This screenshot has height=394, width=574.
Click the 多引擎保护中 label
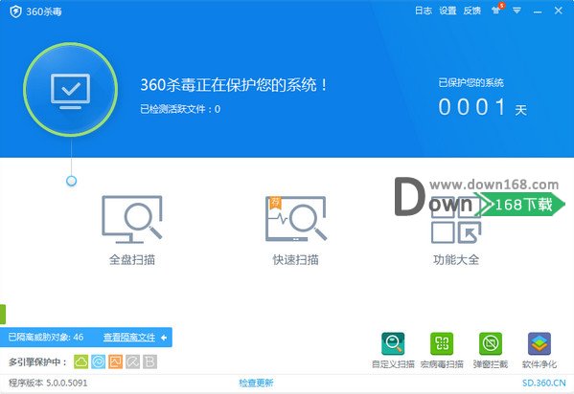pyautogui.click(x=37, y=362)
